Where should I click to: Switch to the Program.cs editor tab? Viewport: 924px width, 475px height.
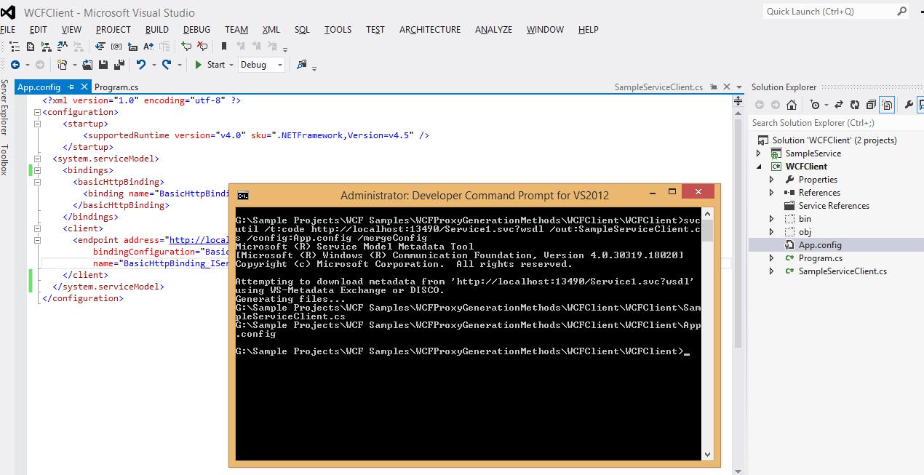116,87
